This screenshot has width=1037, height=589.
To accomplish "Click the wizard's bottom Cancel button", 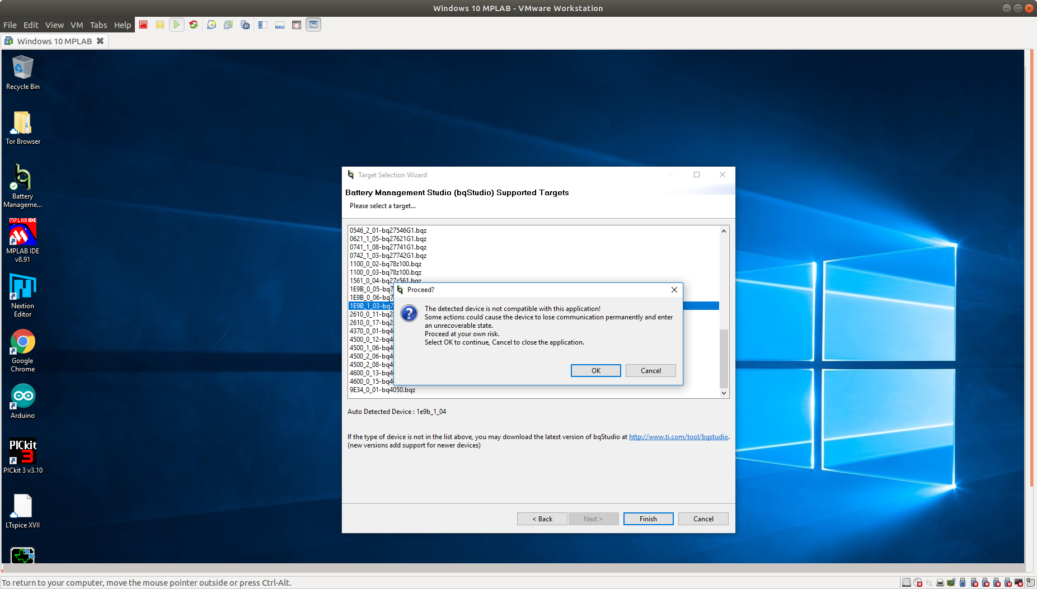I will pyautogui.click(x=703, y=519).
